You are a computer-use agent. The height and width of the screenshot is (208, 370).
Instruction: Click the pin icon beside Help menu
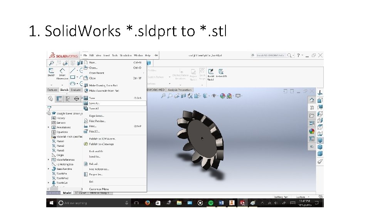(156, 55)
